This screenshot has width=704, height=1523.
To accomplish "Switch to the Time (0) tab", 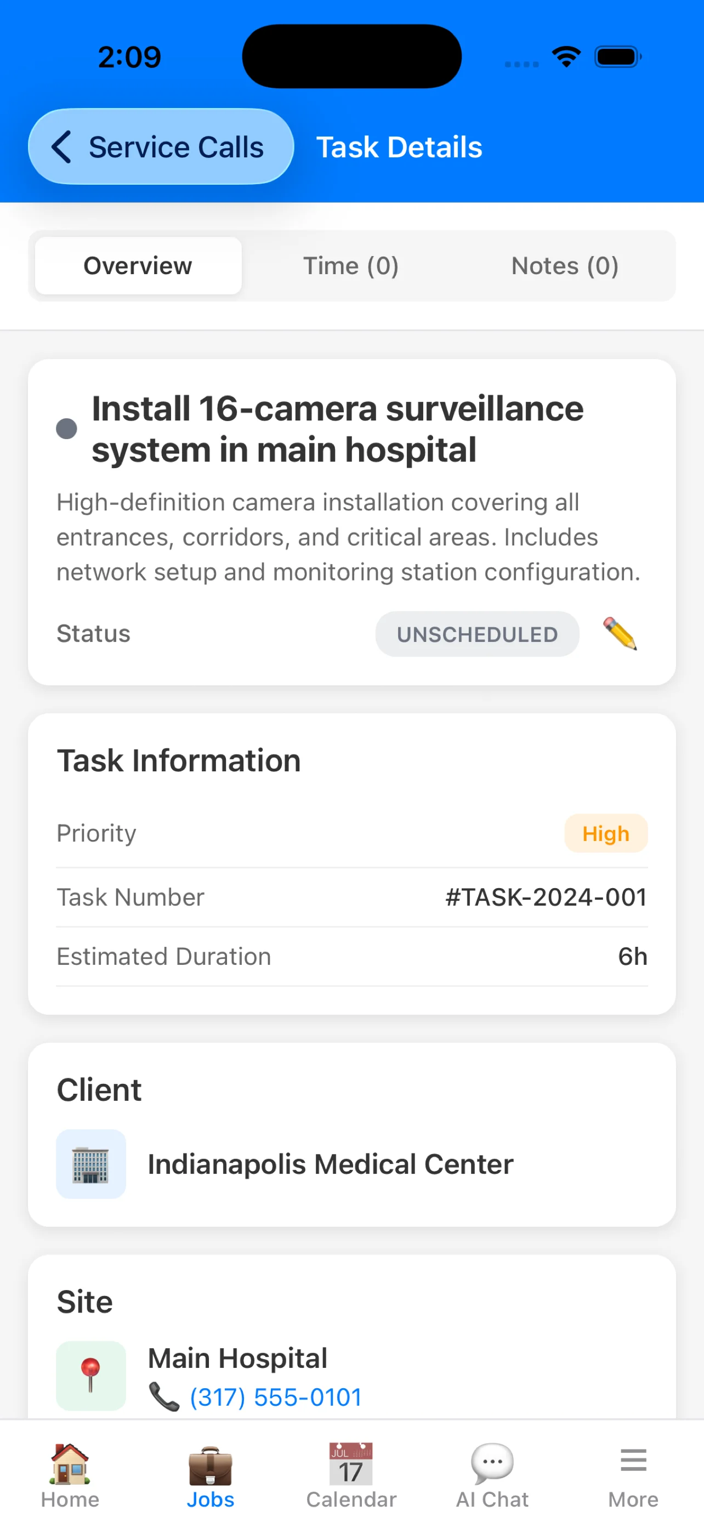I will click(351, 265).
